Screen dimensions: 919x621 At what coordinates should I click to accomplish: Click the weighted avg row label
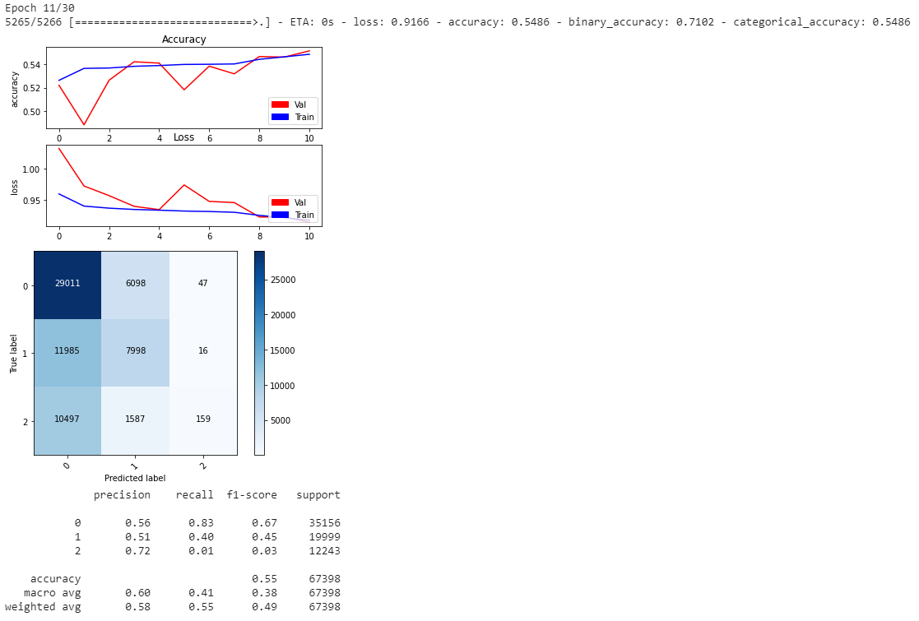click(43, 607)
